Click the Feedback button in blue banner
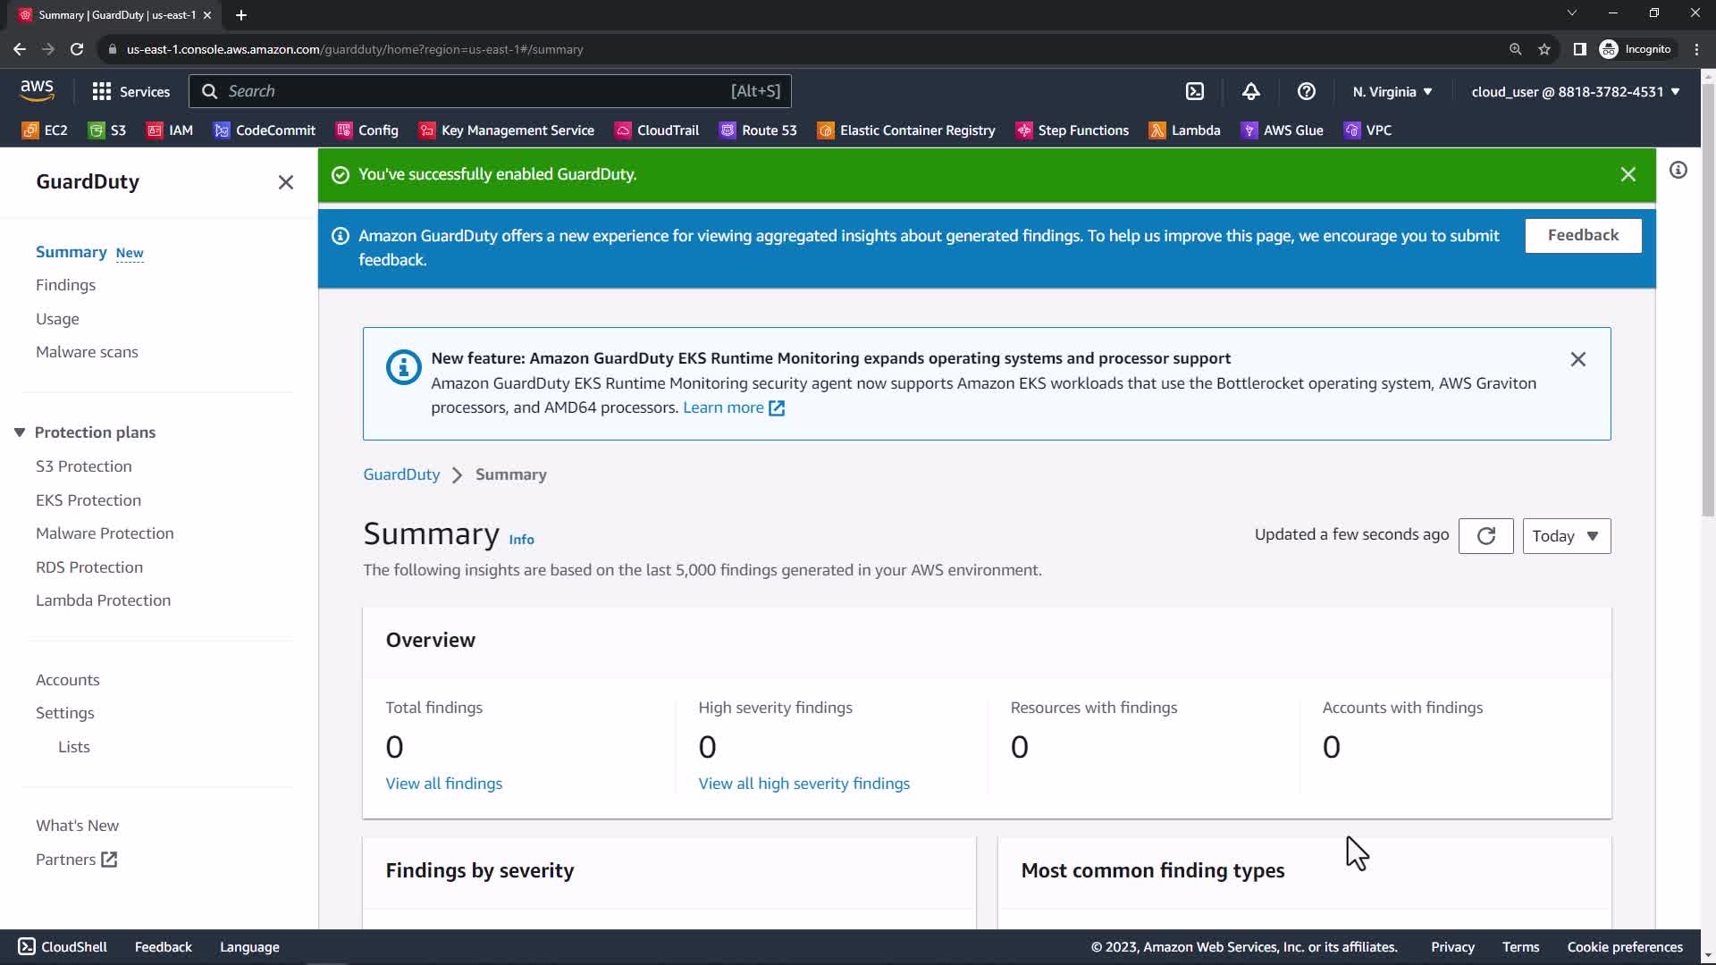This screenshot has width=1716, height=965. [1582, 236]
